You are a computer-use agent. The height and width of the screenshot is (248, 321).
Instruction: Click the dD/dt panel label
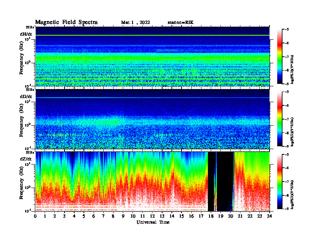pos(26,96)
